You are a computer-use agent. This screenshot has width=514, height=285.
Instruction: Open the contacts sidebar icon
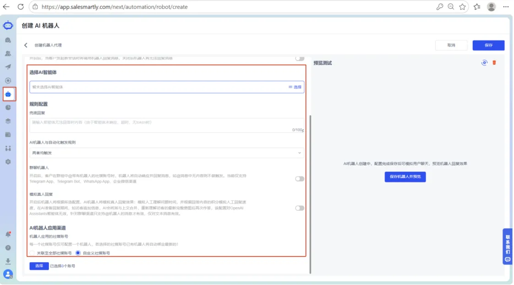pos(8,54)
